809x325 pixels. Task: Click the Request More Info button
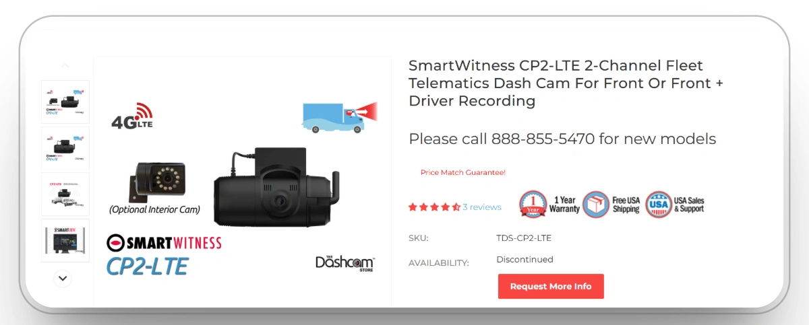(x=551, y=286)
